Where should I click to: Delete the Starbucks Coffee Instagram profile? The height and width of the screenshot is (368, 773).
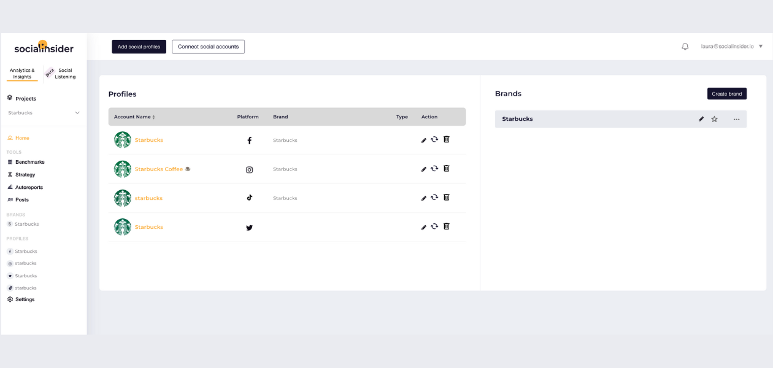click(x=447, y=168)
